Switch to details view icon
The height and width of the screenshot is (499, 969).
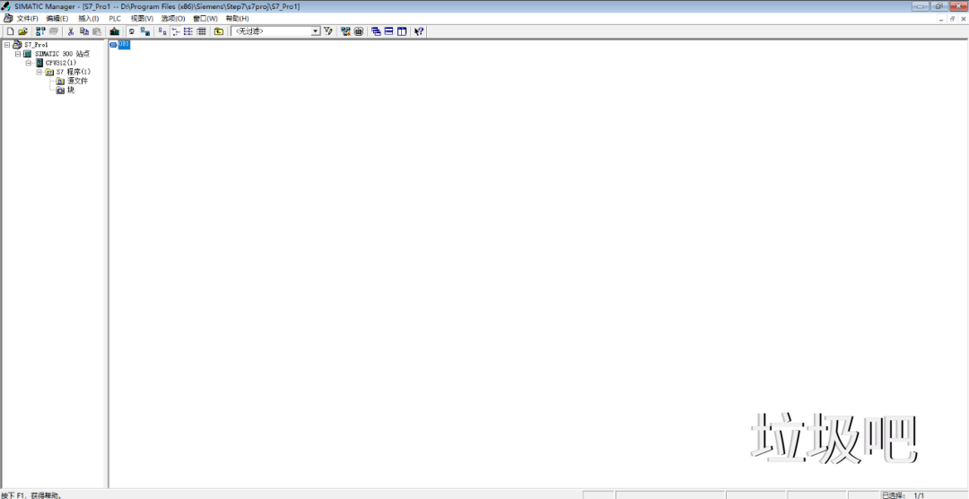(x=202, y=31)
